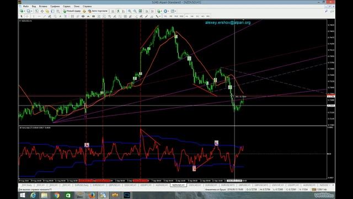Switch chart to candlesticks type
353x199 pixels.
coord(118,11)
